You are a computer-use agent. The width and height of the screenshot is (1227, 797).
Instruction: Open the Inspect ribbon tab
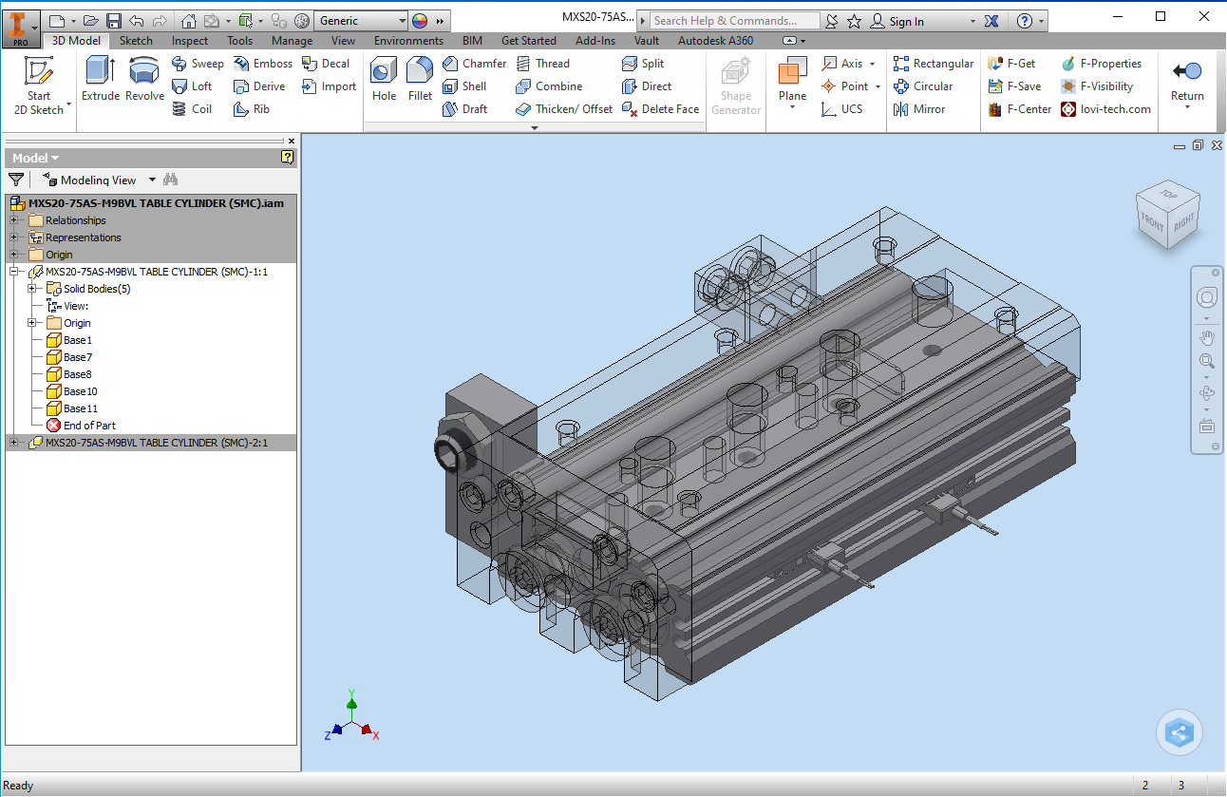pos(190,41)
